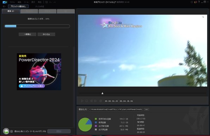
Task: Click the round green profile analyzer icon
Action: (x=6, y=131)
